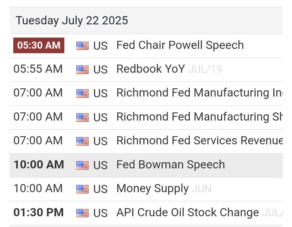Open the Fed Chair Powell Speech event
This screenshot has width=292, height=227.
click(x=180, y=45)
